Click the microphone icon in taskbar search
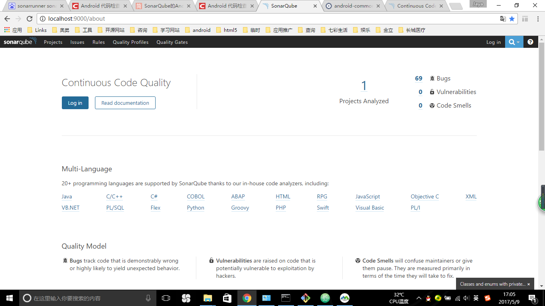Viewport: 545px width, 306px height. click(148, 298)
